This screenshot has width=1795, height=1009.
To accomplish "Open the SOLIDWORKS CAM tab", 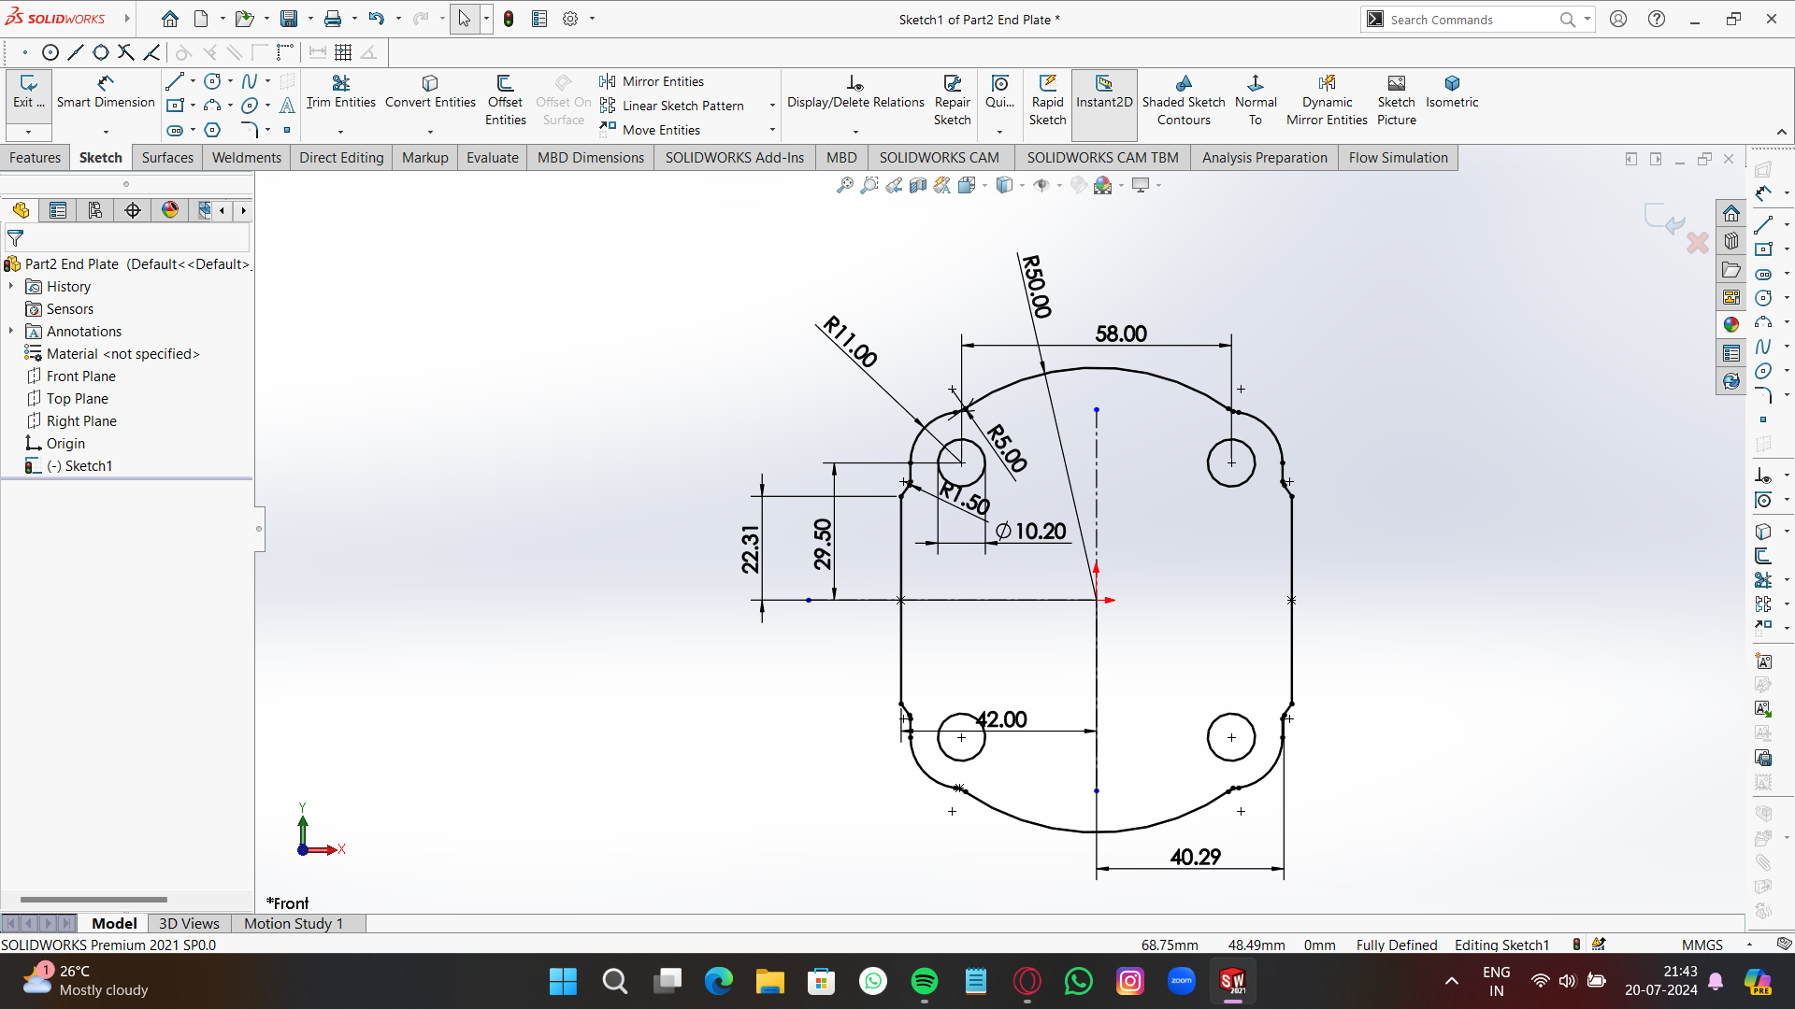I will click(939, 157).
